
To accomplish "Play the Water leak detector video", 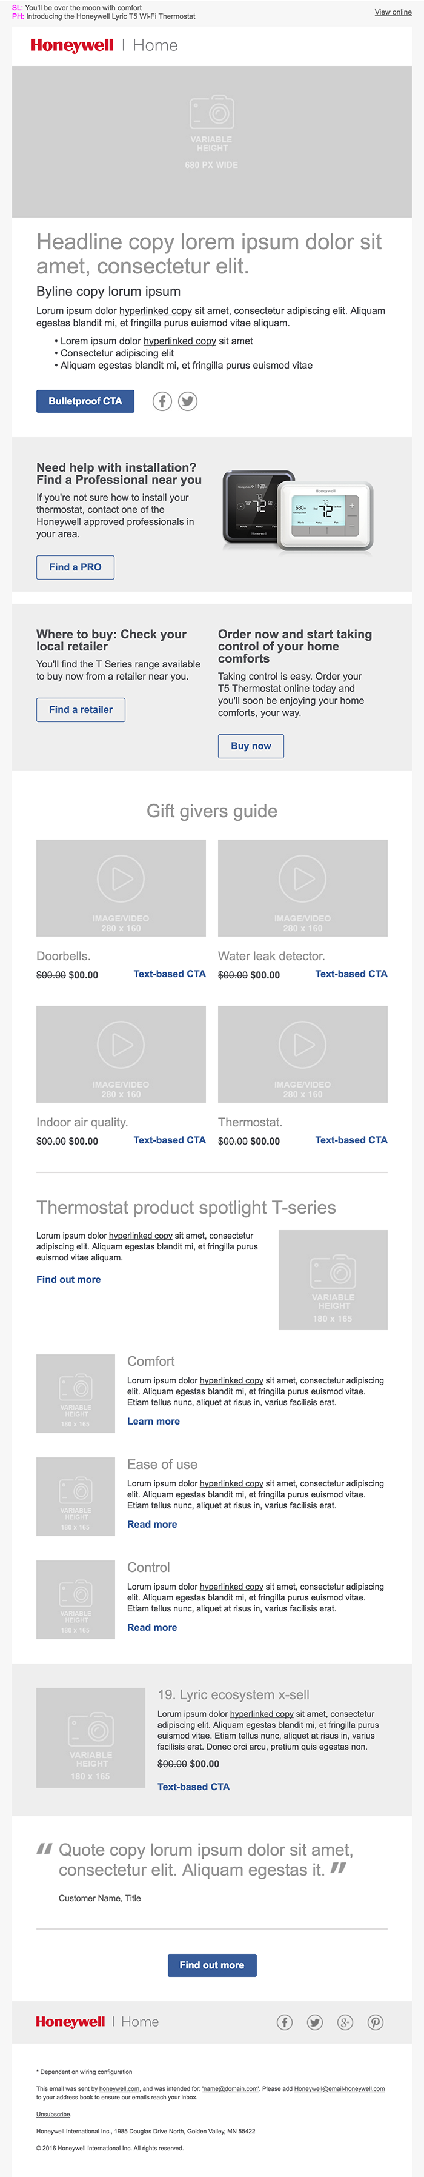I will tap(302, 879).
